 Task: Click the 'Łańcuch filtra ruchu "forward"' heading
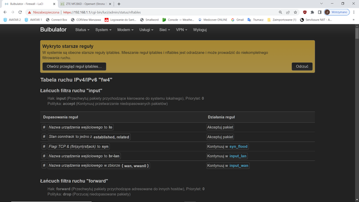coord(74,181)
